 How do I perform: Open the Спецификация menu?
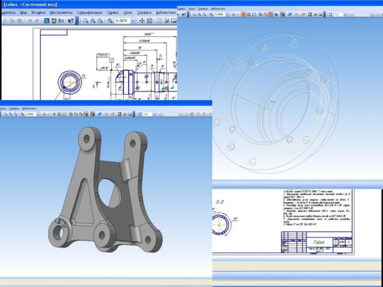pos(90,12)
